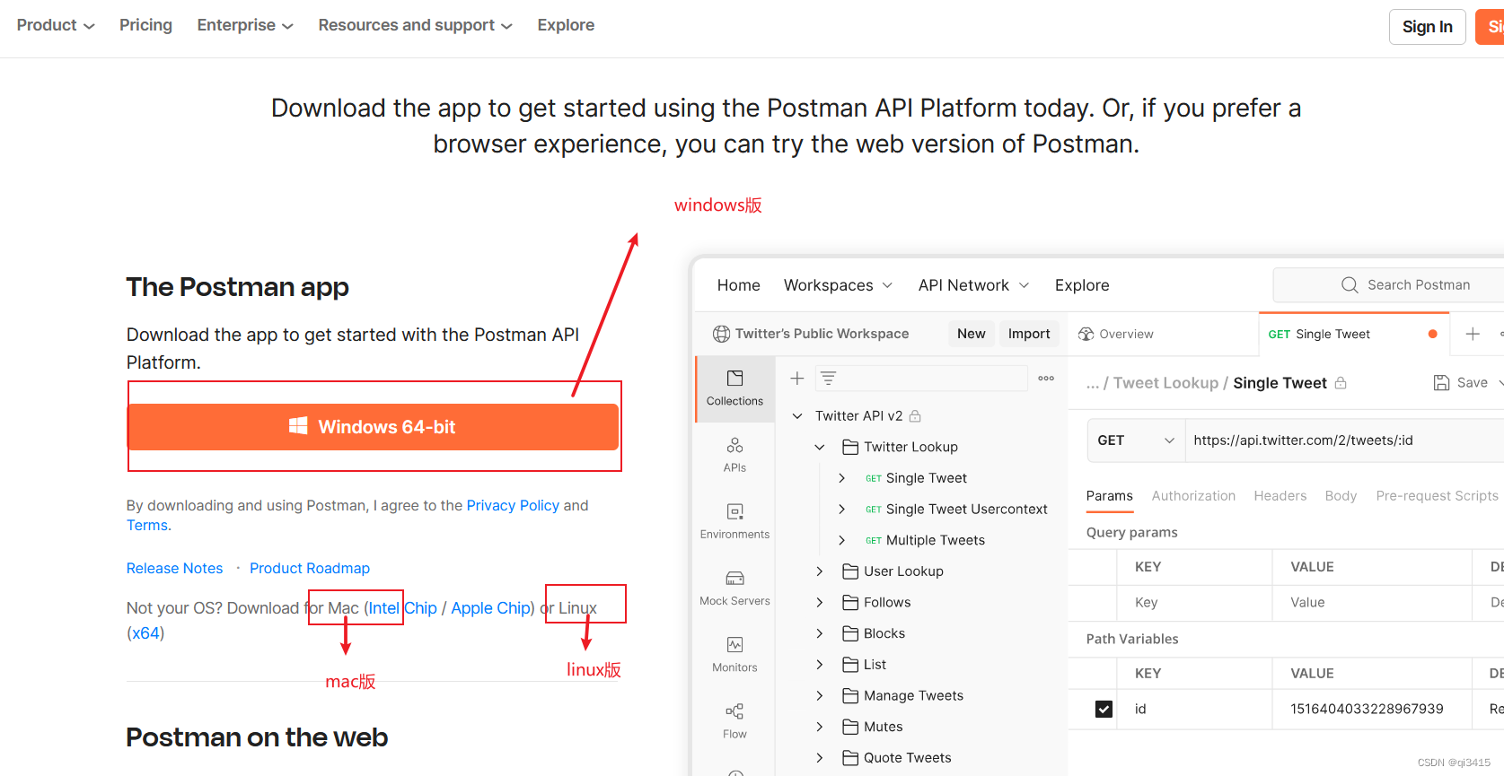The width and height of the screenshot is (1504, 776).
Task: Click the Search Postman field
Action: point(1388,285)
